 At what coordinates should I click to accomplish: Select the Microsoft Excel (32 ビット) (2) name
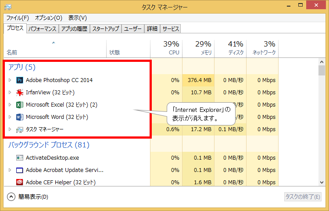[61, 105]
